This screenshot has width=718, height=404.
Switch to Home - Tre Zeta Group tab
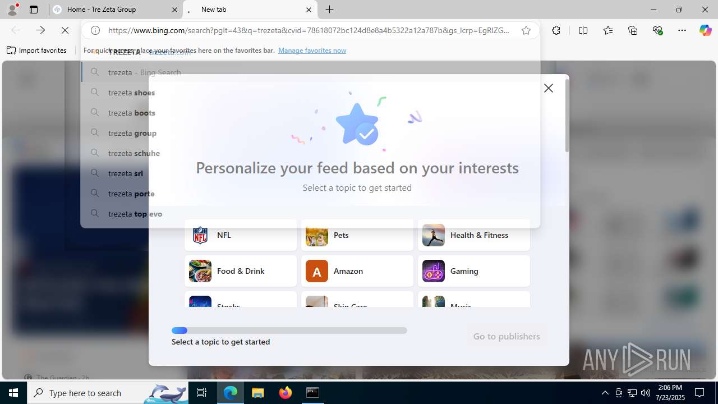[x=116, y=10]
